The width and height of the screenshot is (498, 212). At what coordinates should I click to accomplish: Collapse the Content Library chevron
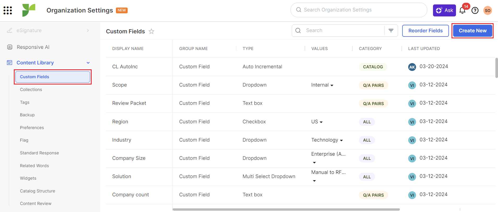tap(88, 63)
